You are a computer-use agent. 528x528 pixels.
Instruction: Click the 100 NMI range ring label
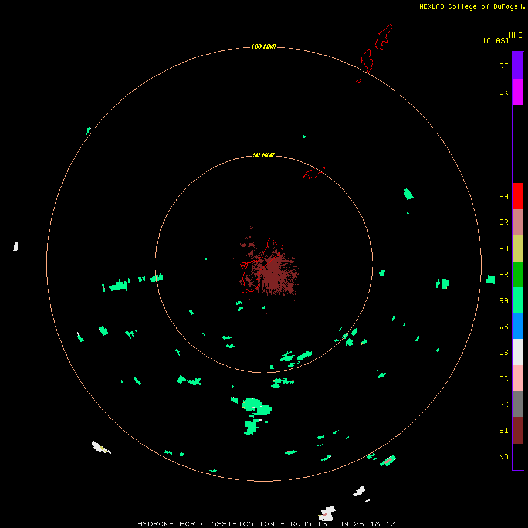point(263,46)
